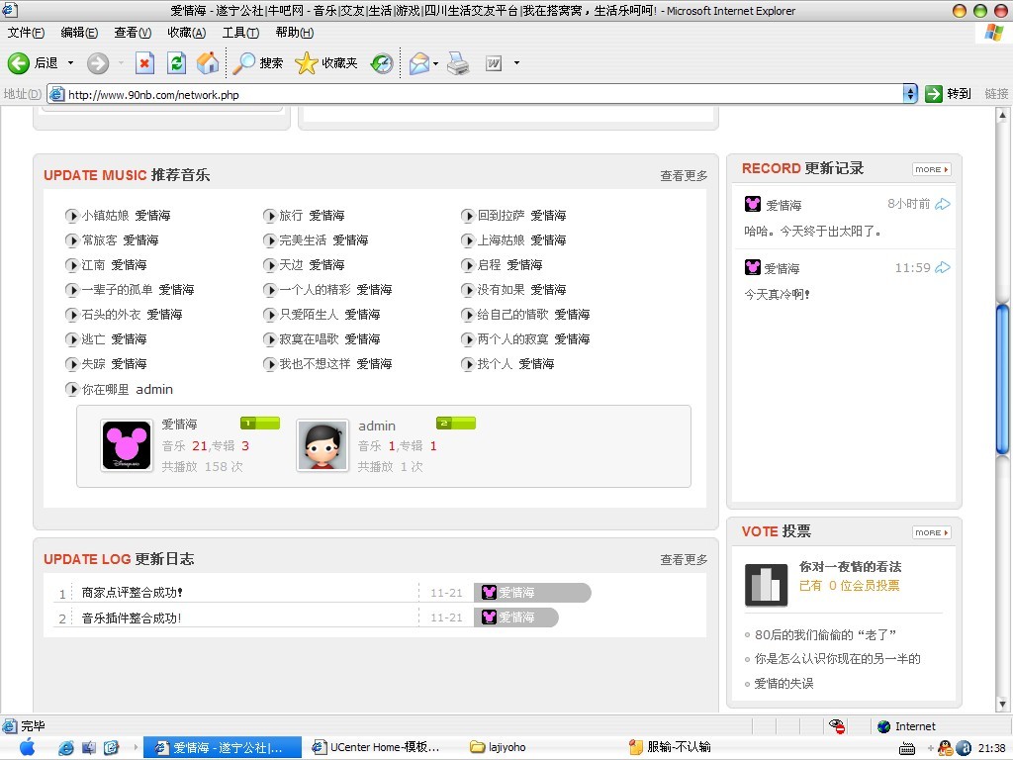Click 查看更多 link in UPDATE LOG section
This screenshot has height=760, width=1013.
click(684, 560)
